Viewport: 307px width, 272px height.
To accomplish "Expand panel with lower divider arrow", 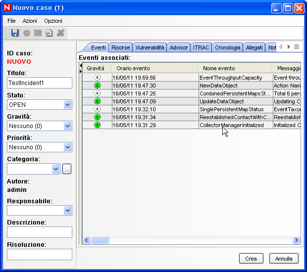I will pos(81,71).
